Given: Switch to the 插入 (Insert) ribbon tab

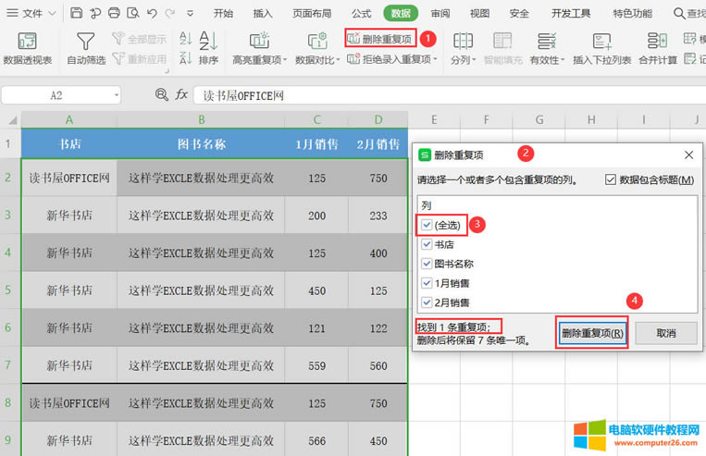Looking at the screenshot, I should 263,14.
